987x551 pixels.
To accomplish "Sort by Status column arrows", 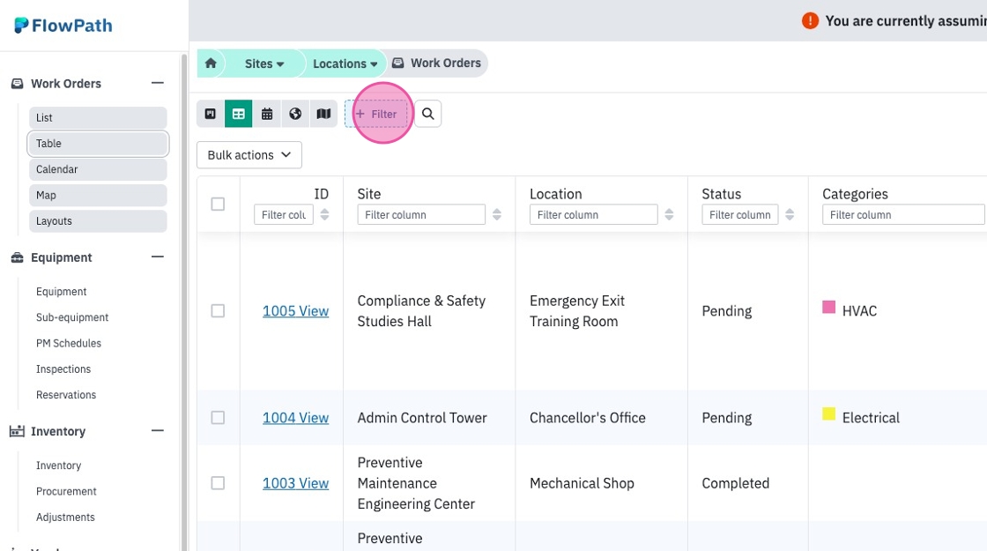I will [x=790, y=214].
